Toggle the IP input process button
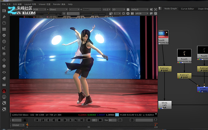The width and height of the screenshot is (208, 130). 151,13
